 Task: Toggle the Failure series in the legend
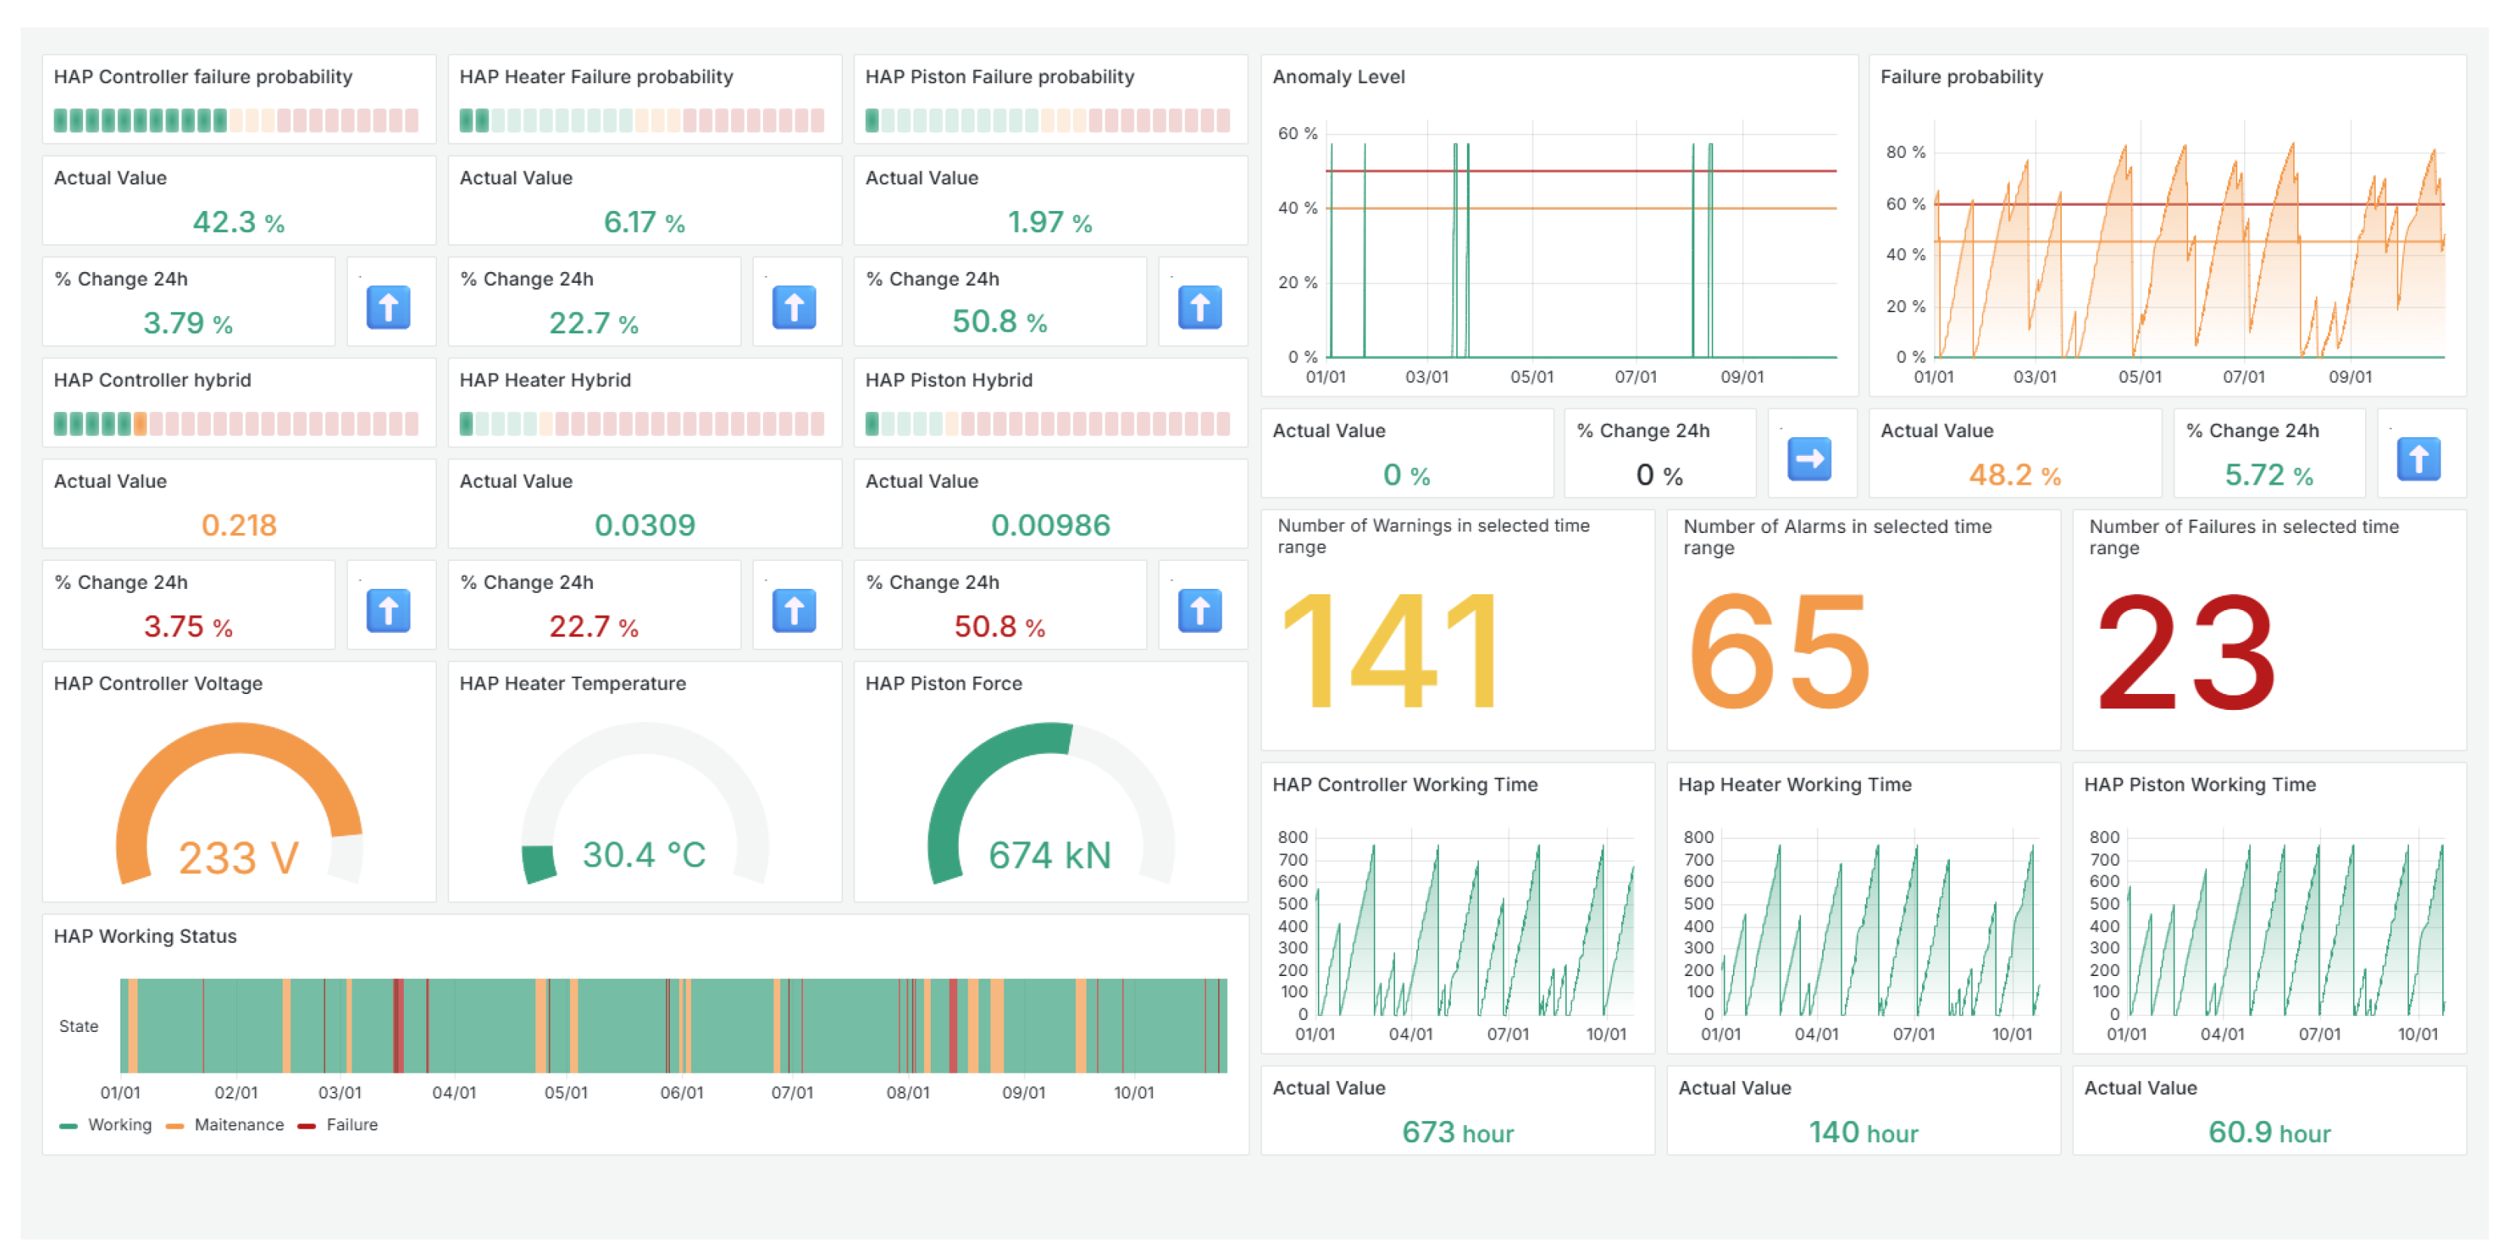click(352, 1125)
